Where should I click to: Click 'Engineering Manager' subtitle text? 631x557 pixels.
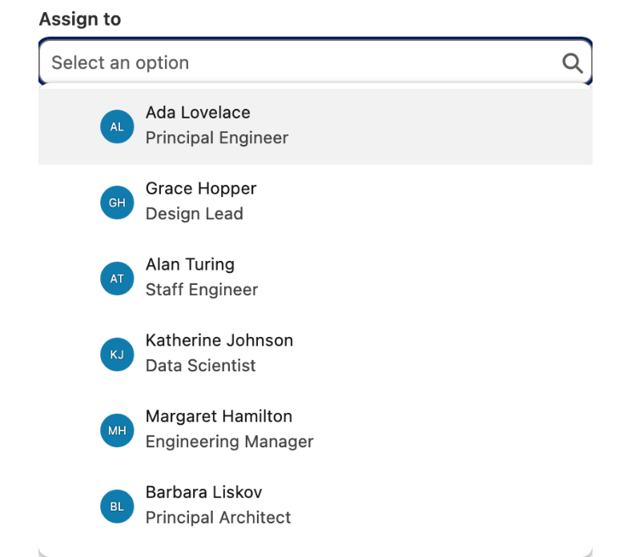229,442
